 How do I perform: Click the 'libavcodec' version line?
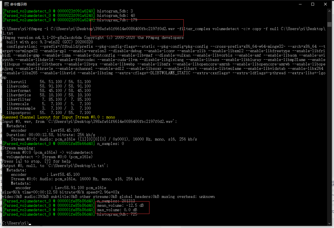[x=48, y=86]
